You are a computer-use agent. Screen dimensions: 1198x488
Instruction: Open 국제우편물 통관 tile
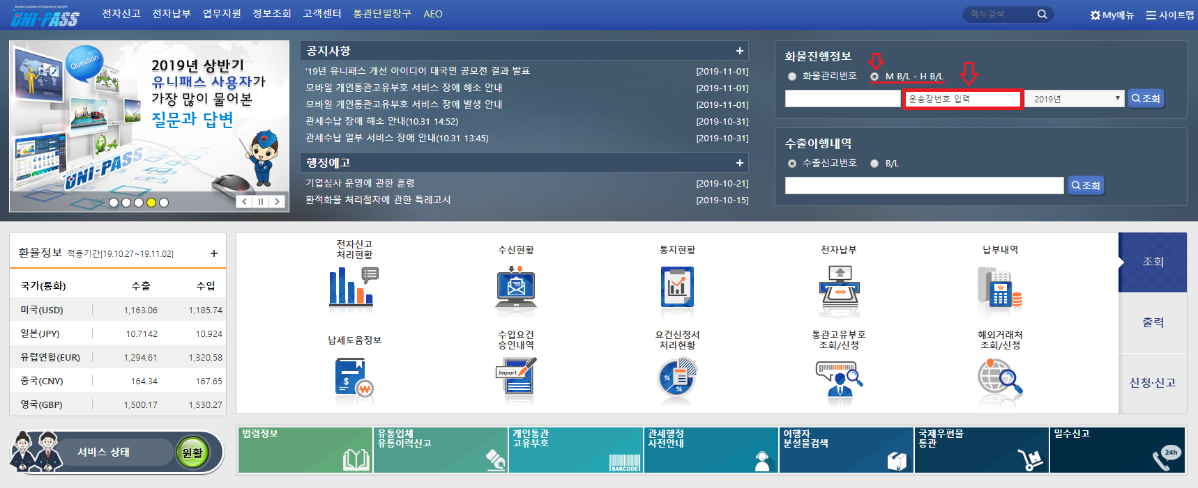982,450
